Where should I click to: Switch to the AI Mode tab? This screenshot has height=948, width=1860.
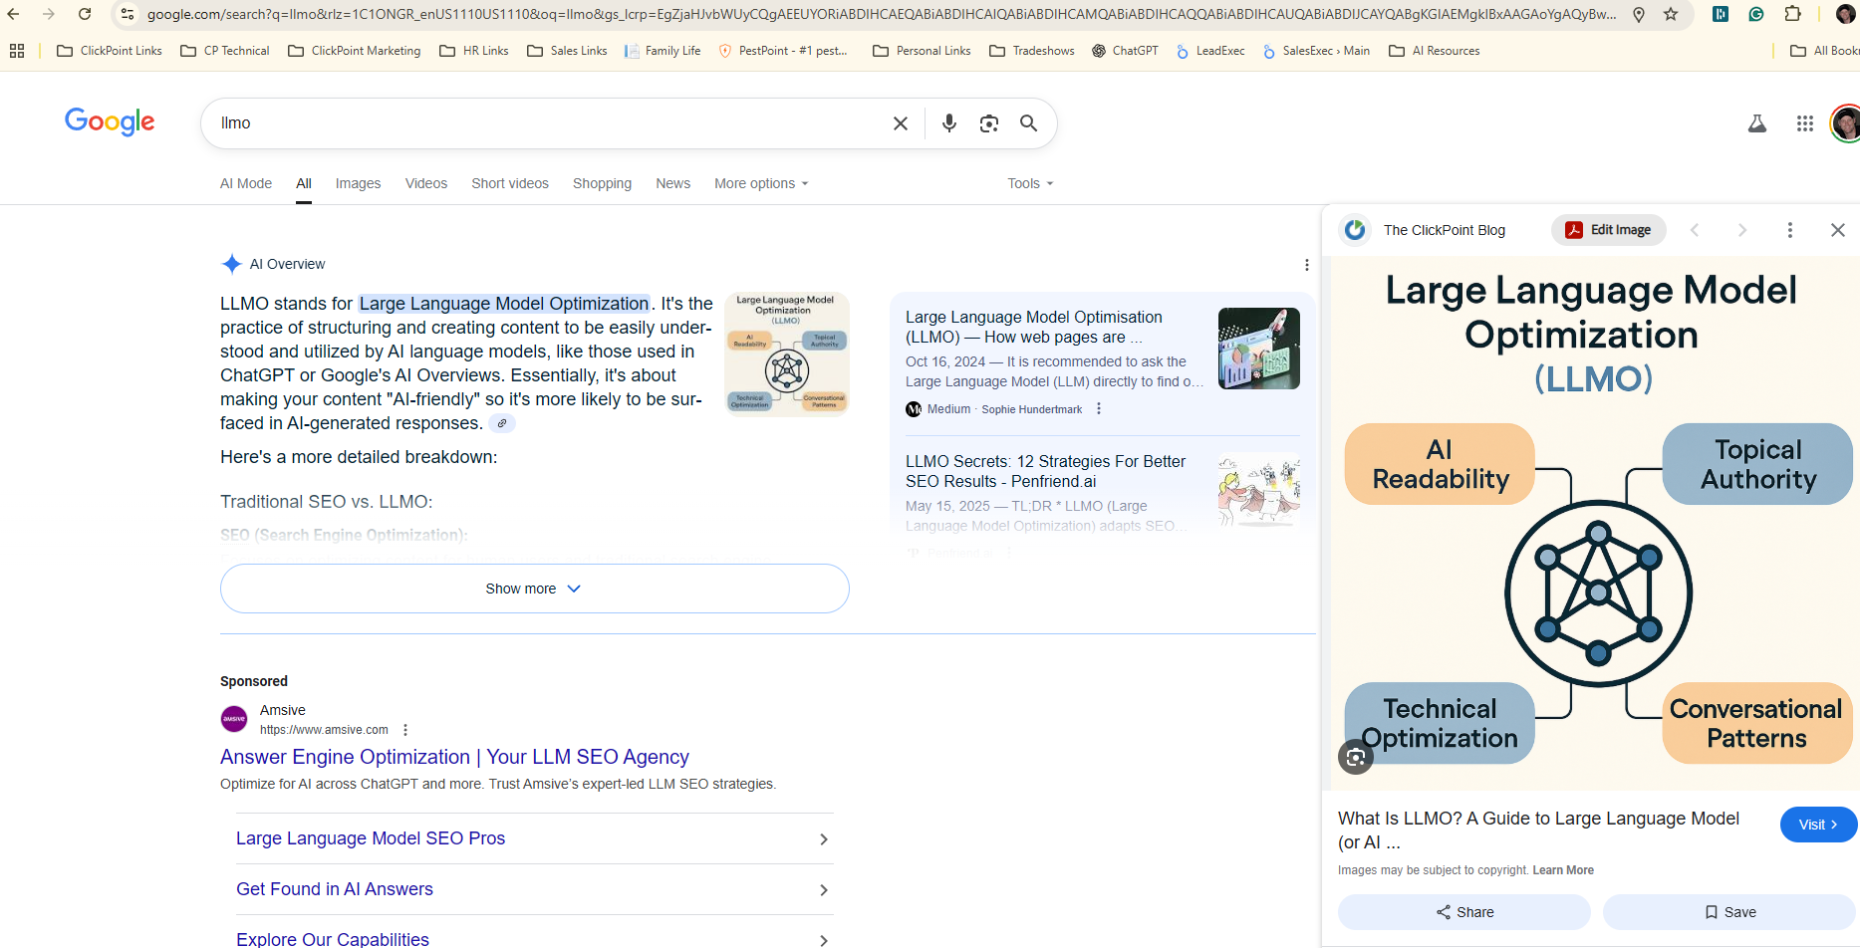tap(246, 183)
